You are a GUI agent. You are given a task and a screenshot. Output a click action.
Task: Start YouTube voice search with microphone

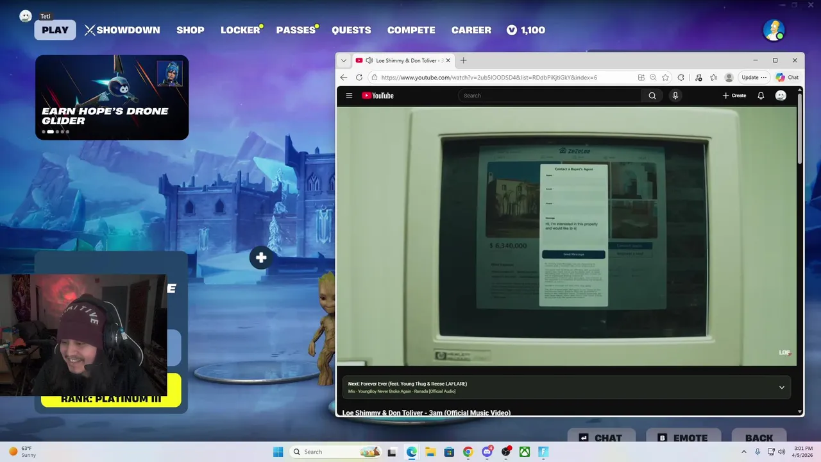pos(675,96)
